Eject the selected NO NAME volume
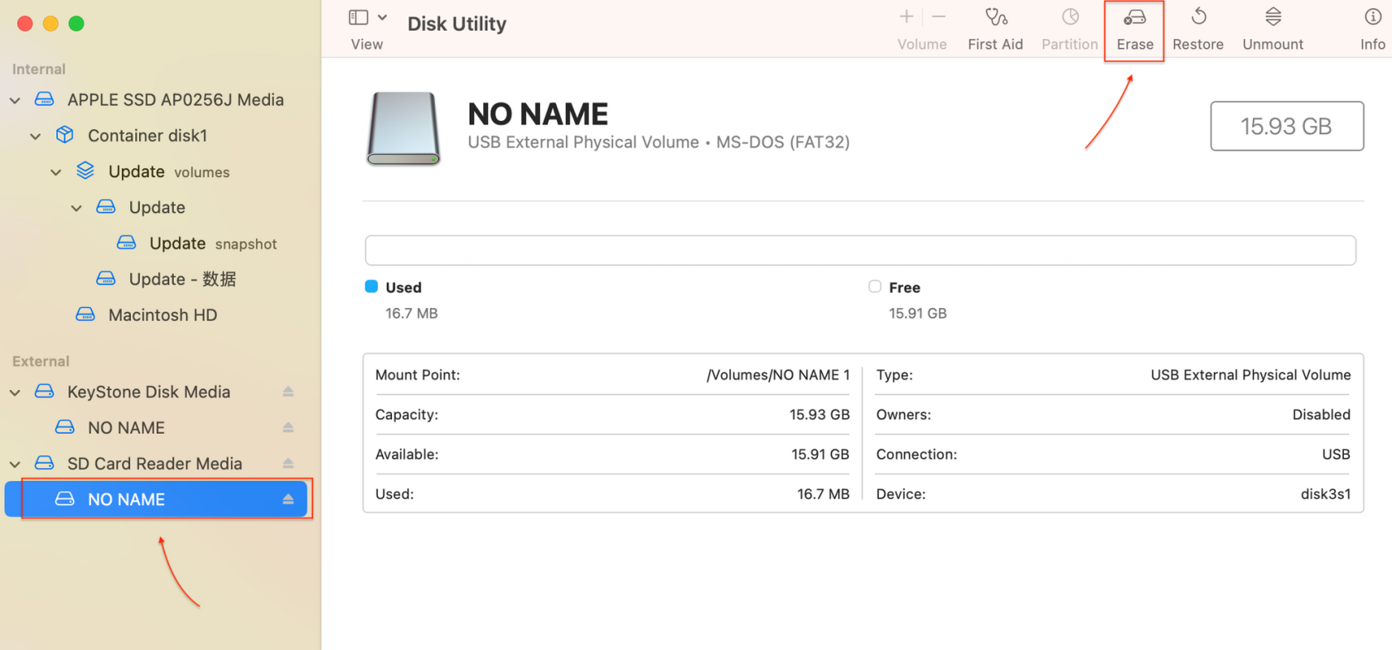Viewport: 1392px width, 650px height. point(288,499)
